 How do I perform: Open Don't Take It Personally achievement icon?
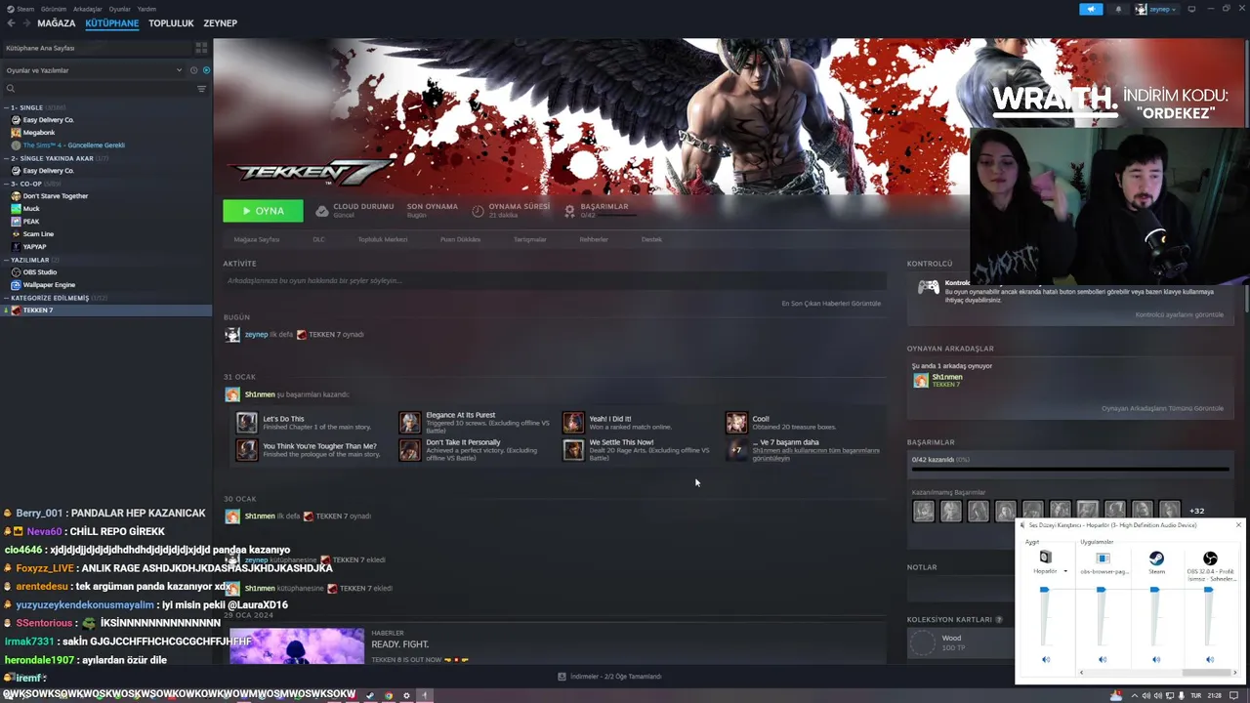tap(410, 449)
